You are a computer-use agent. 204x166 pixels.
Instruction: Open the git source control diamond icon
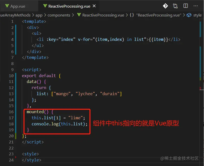point(165,6)
